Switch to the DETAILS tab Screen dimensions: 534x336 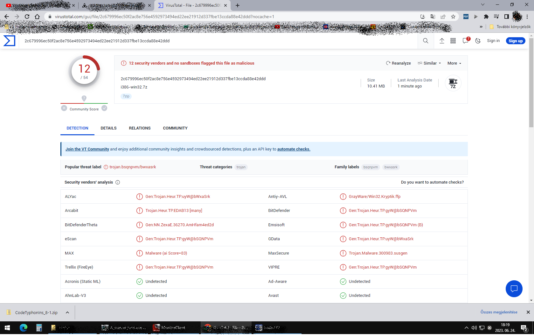pyautogui.click(x=108, y=128)
